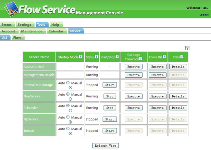Click the Tomcat service name cell
This screenshot has width=211, height=150.
[39, 131]
